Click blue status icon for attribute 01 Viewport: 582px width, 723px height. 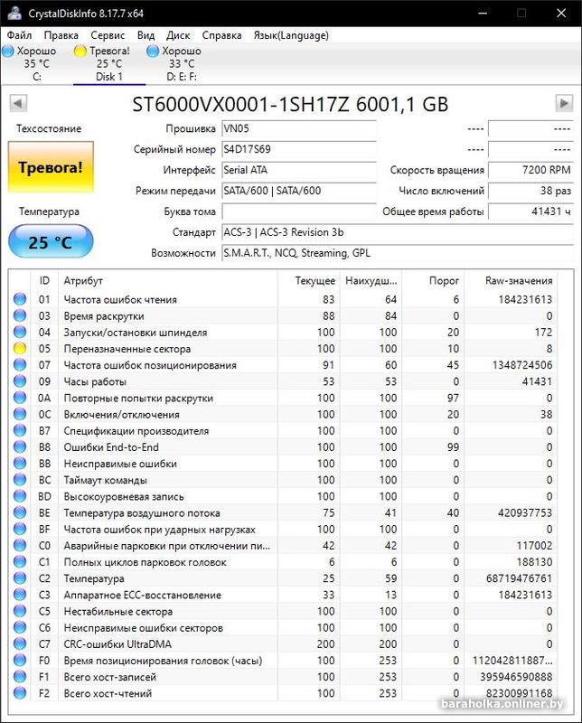(x=20, y=299)
